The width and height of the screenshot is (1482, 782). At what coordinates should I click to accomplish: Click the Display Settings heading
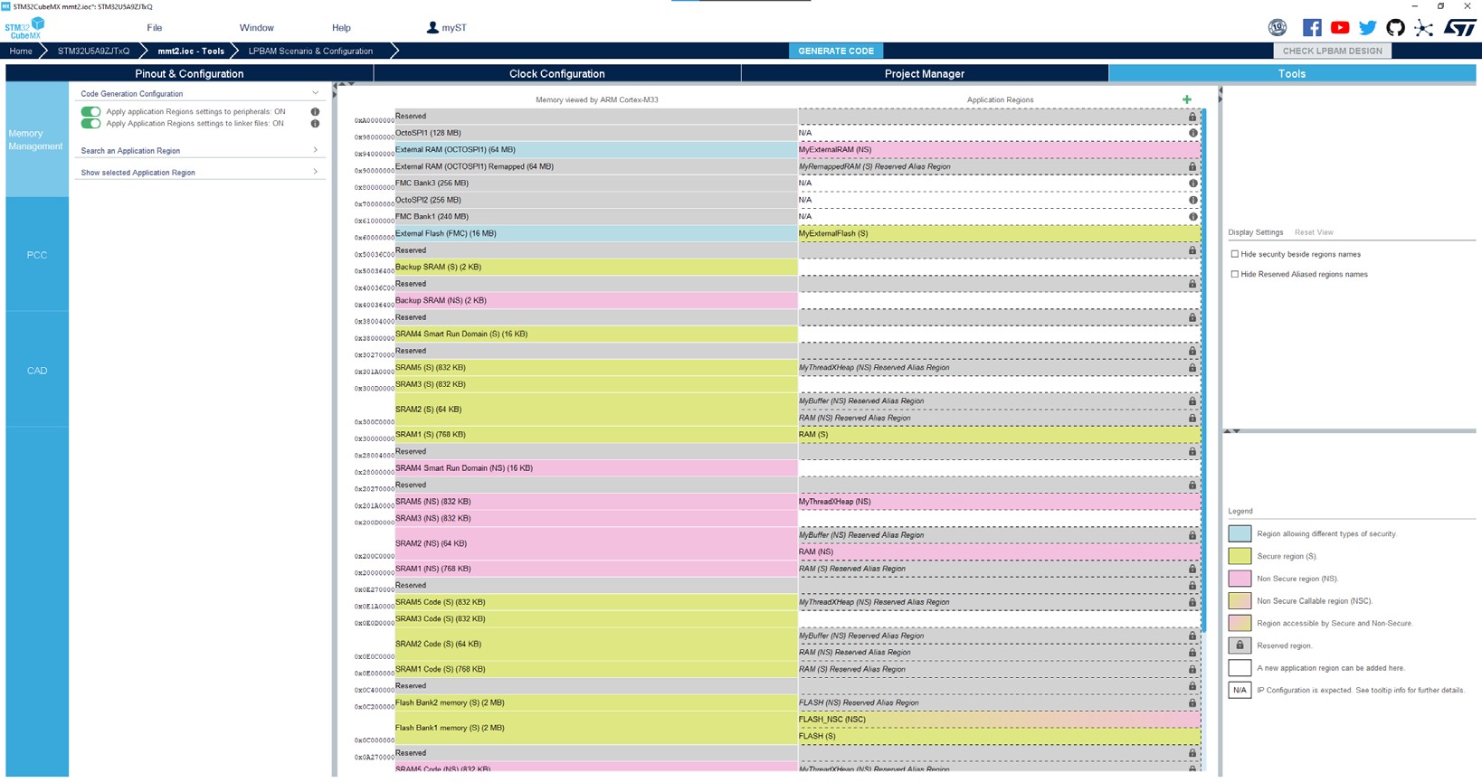1255,232
